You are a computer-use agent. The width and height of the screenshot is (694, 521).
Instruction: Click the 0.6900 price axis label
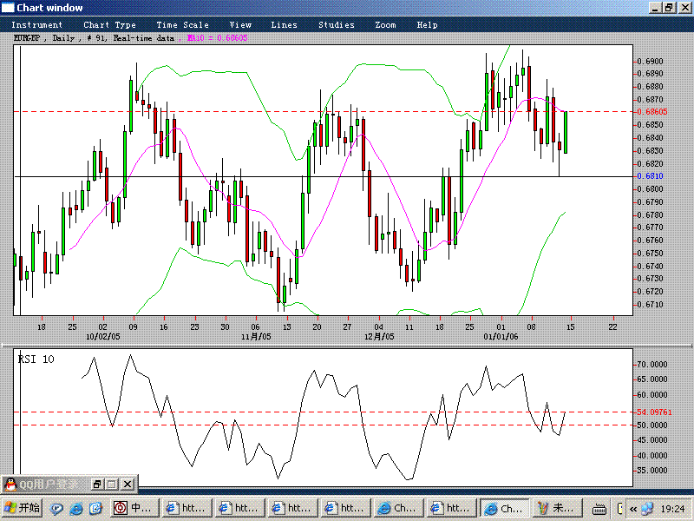[650, 61]
